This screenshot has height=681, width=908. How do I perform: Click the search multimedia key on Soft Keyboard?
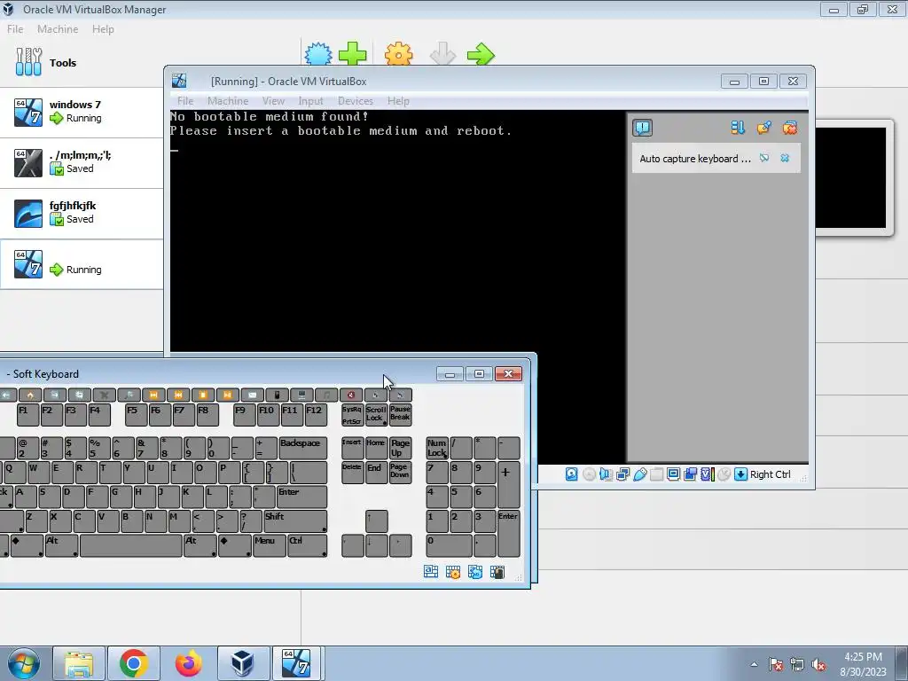coord(129,395)
